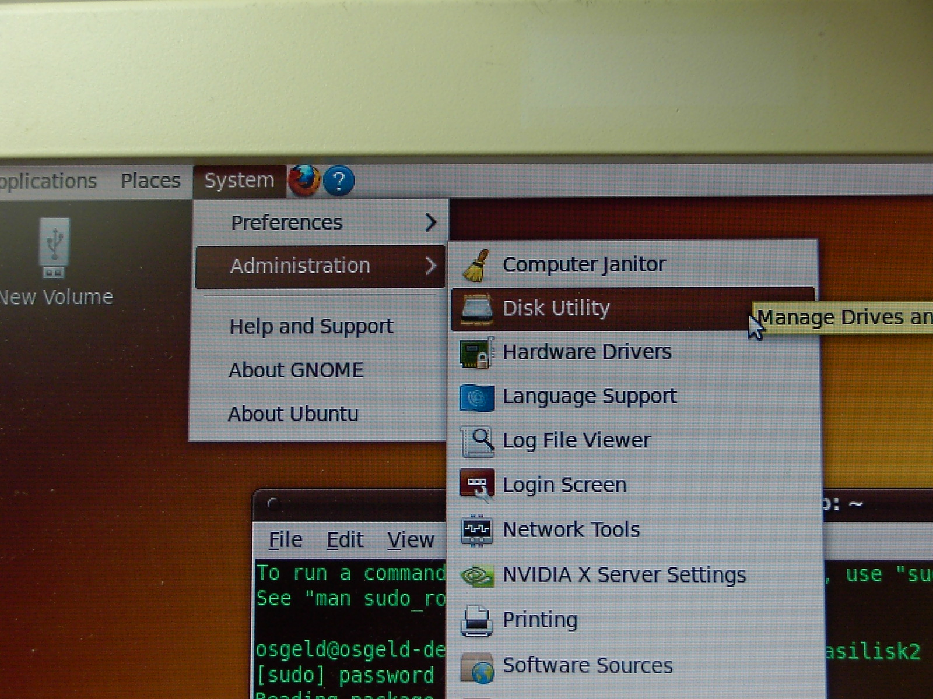933x699 pixels.
Task: Open Language Support entry
Action: (x=633, y=397)
